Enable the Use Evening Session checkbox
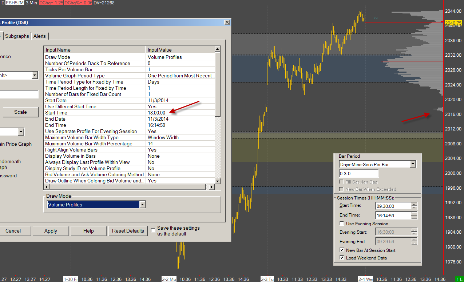 tap(342, 224)
